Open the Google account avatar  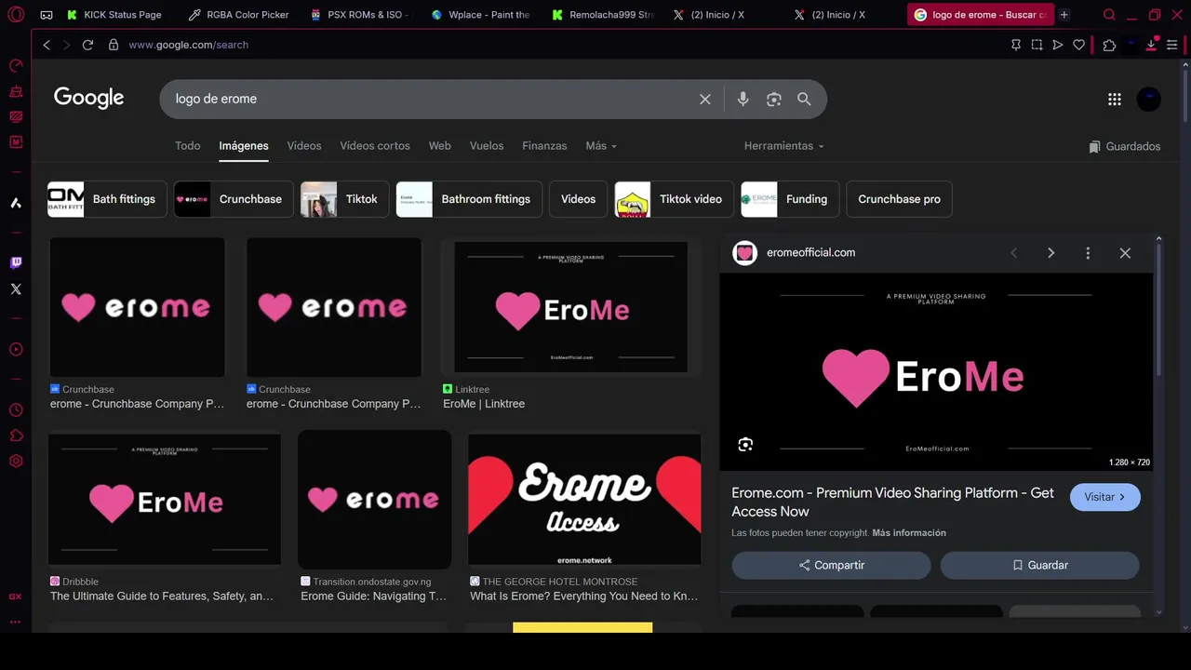click(1149, 100)
